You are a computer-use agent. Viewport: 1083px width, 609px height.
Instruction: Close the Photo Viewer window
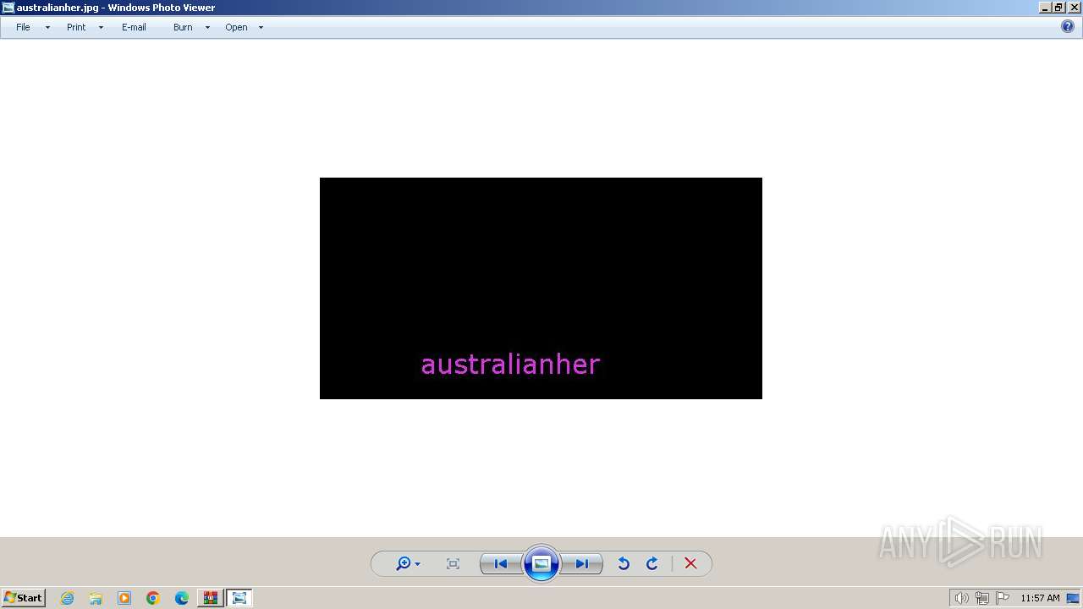(x=1074, y=8)
